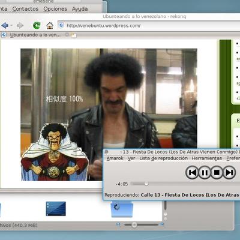
Task: Click the browser back arrow button
Action: (x=5, y=25)
